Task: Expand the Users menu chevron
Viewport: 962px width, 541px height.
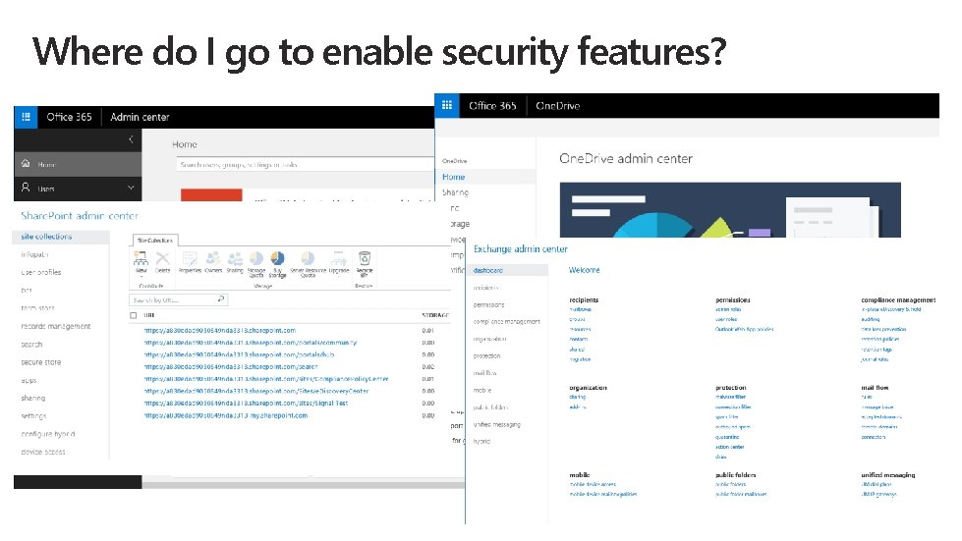Action: pyautogui.click(x=131, y=188)
